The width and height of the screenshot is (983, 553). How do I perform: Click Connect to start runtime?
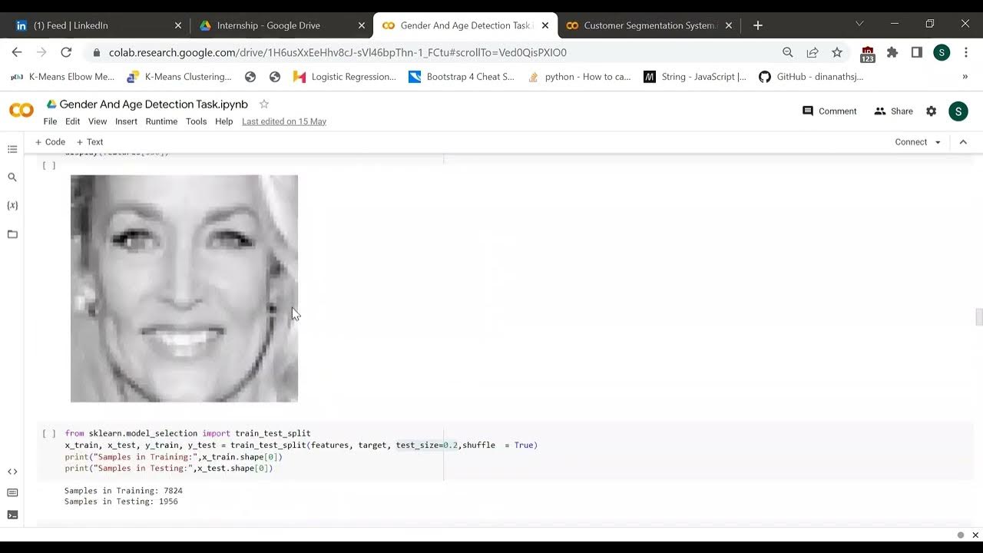click(911, 142)
